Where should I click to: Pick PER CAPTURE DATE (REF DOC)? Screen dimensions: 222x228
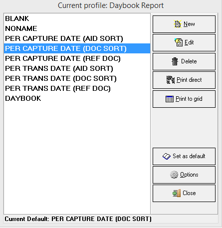coord(77,58)
